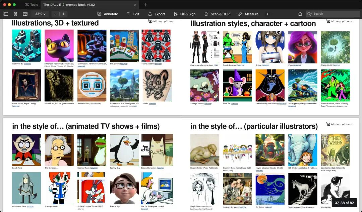Image resolution: width=362 pixels, height=212 pixels.
Task: Click the share icon next to the search field
Action: pos(300,14)
